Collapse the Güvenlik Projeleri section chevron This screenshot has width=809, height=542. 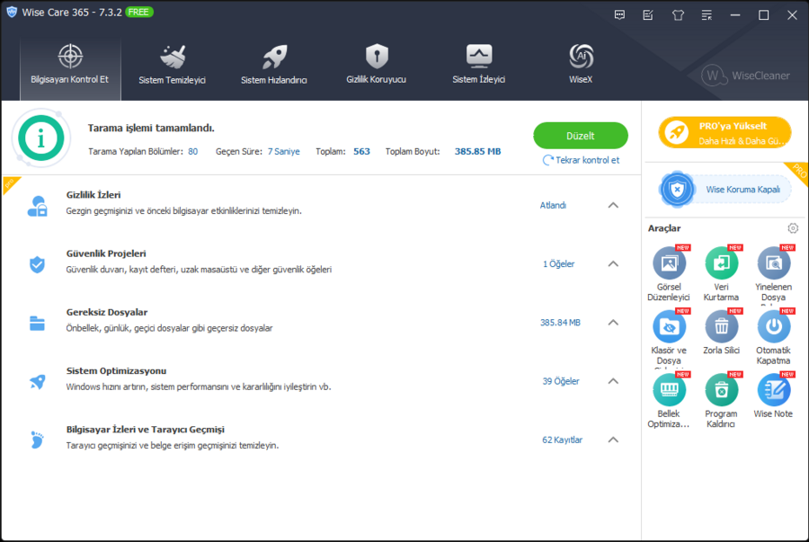pos(613,264)
